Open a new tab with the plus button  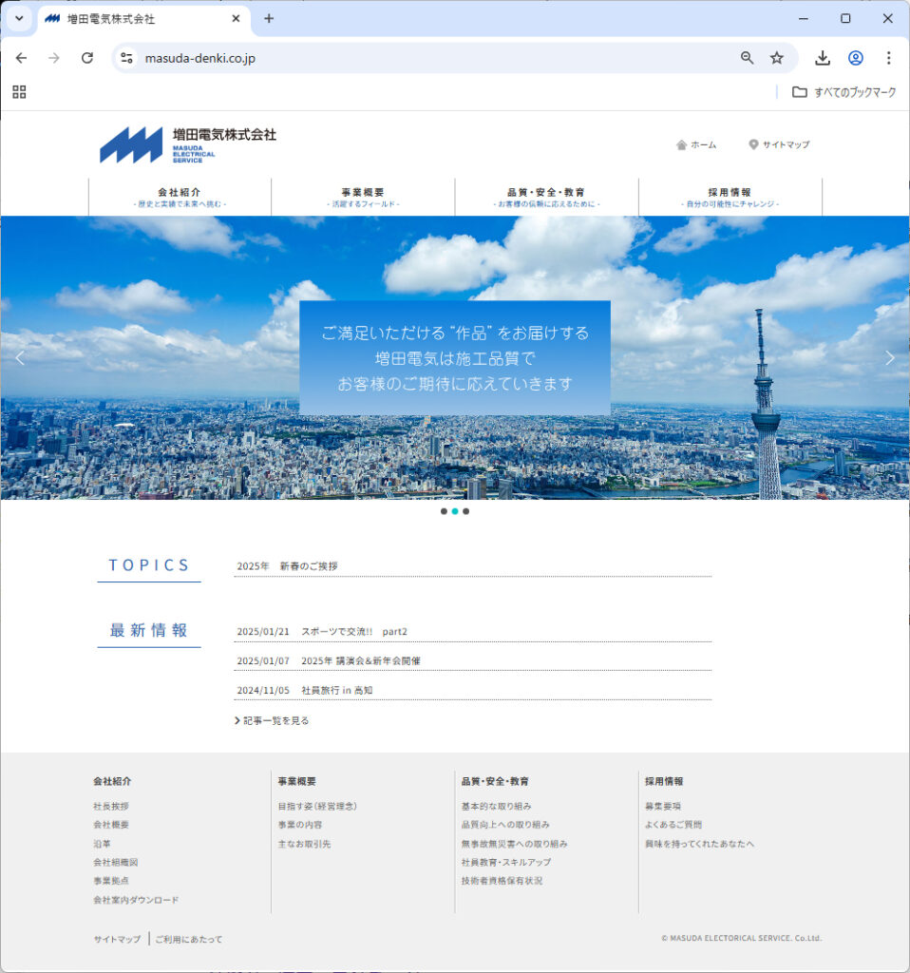coord(269,19)
